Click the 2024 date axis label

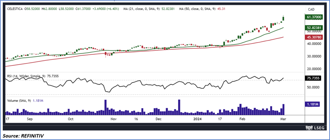pyautogui.click(x=198, y=119)
